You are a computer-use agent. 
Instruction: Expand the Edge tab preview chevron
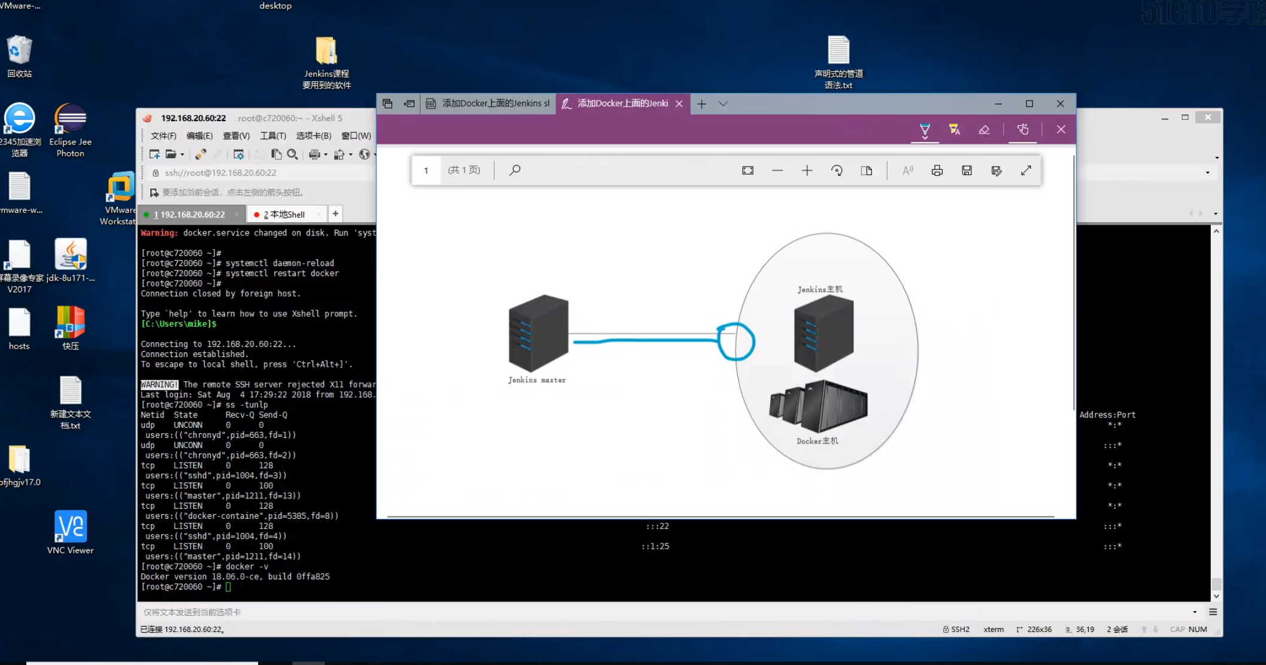point(723,104)
